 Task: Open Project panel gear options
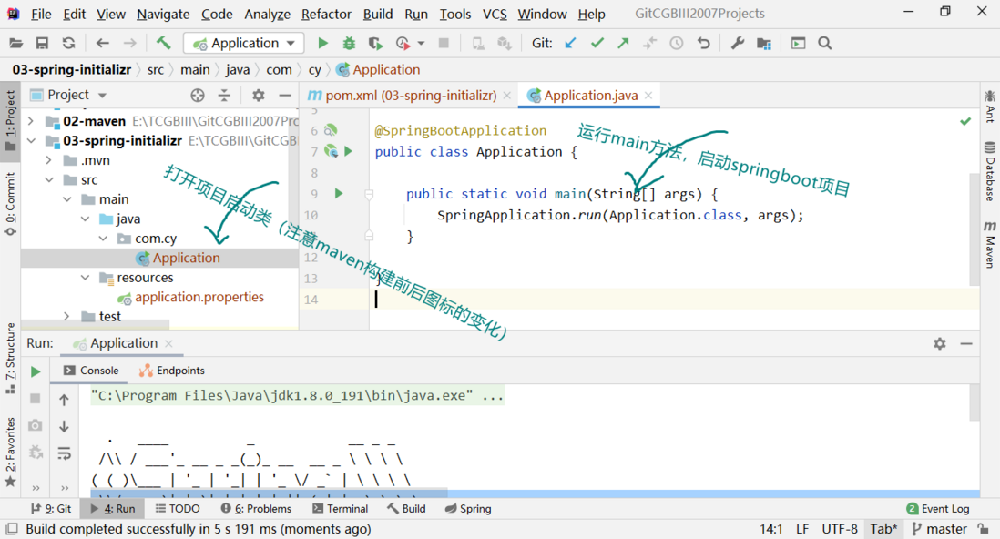pyautogui.click(x=259, y=96)
